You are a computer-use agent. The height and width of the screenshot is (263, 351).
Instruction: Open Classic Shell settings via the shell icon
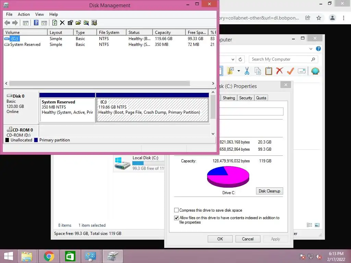coord(315,71)
